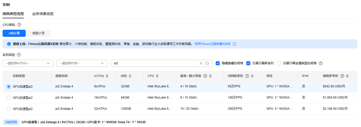Click the search magnifier icon
This screenshot has width=361, height=127.
coord(207,63)
